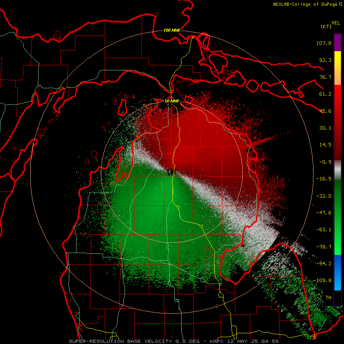Image resolution: width=344 pixels, height=344 pixels.
Task: Click the -47.6 velocity scale value
Action: [x=324, y=213]
